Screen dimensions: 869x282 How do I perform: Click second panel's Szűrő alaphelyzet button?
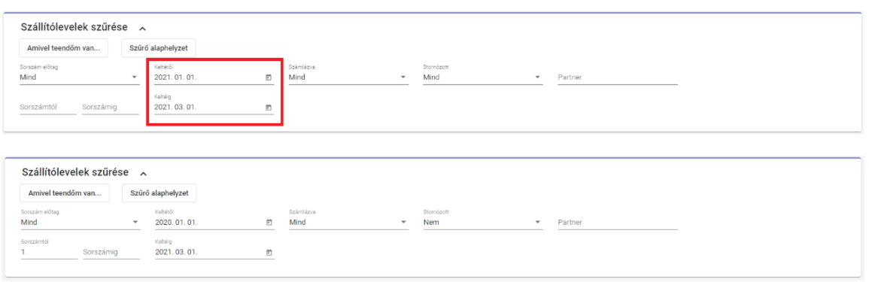click(x=159, y=193)
